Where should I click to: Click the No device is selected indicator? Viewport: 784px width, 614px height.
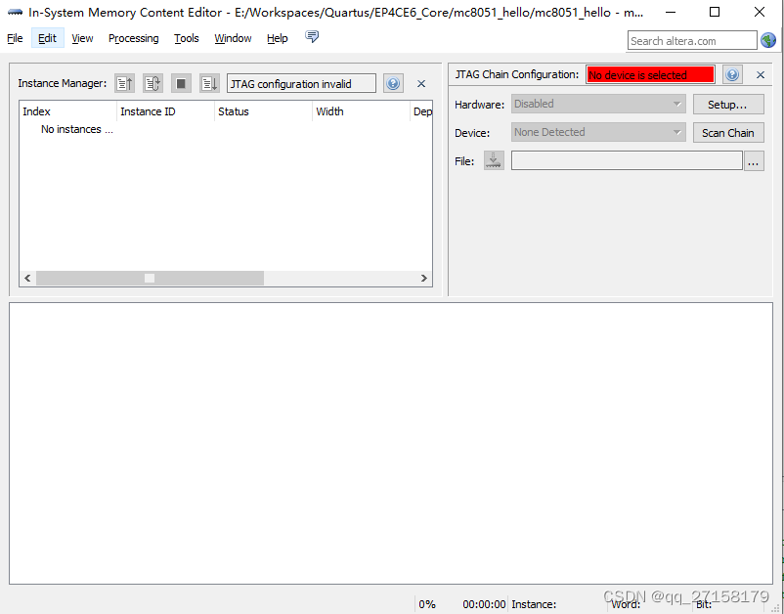click(x=650, y=75)
